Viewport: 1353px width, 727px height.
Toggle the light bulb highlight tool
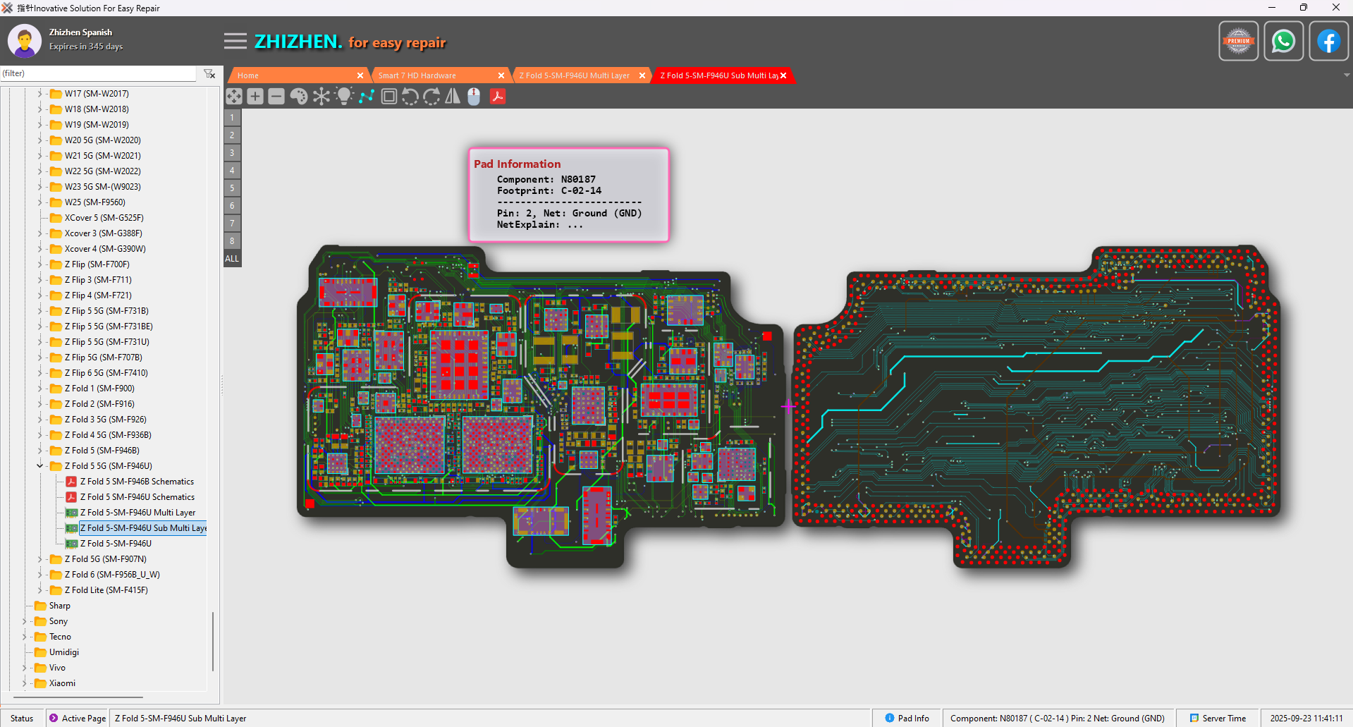coord(344,97)
